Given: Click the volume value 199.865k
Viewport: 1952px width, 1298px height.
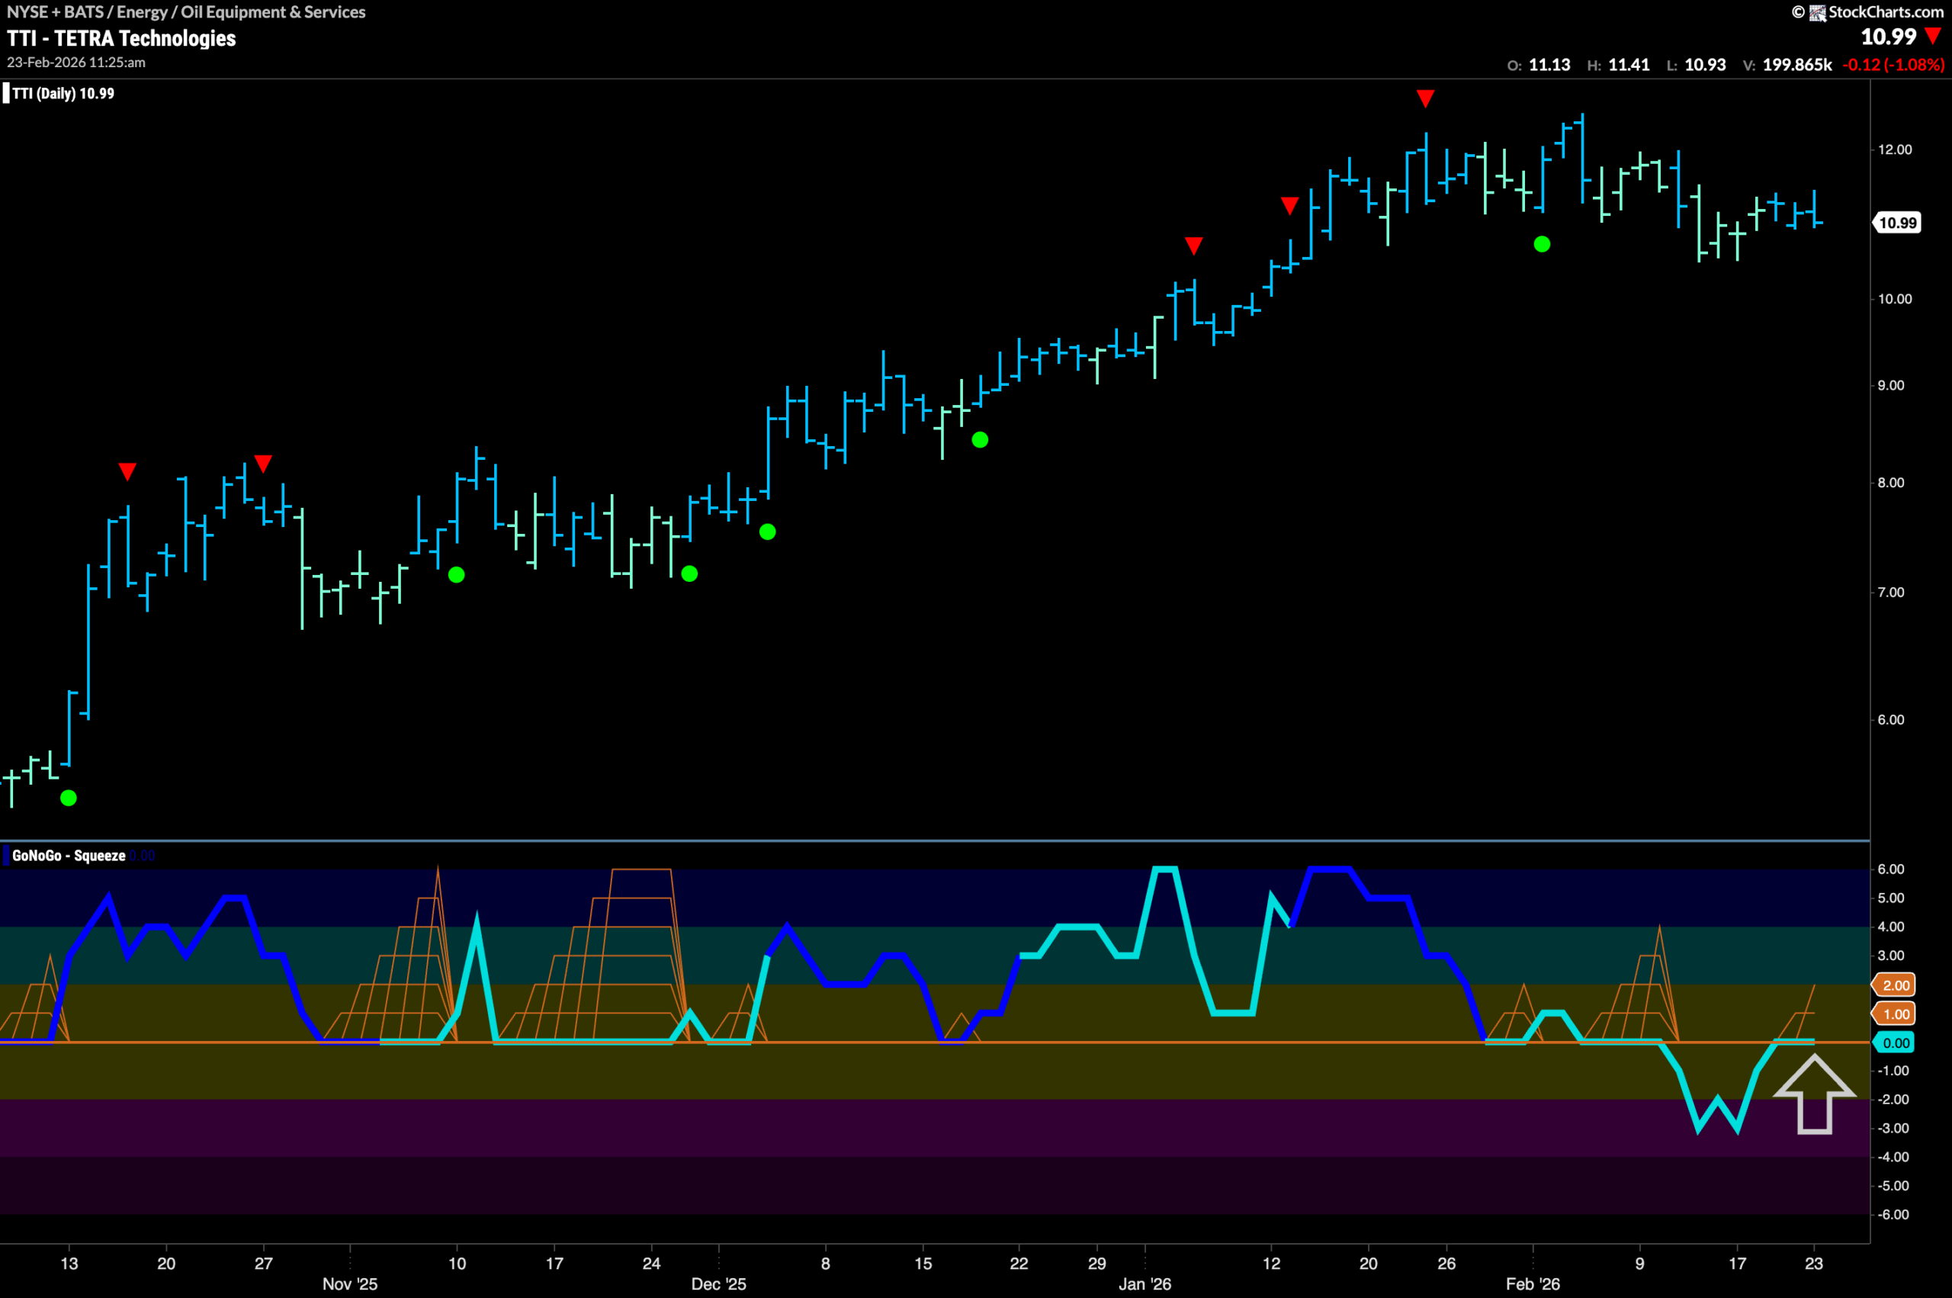Looking at the screenshot, I should pos(1797,65).
